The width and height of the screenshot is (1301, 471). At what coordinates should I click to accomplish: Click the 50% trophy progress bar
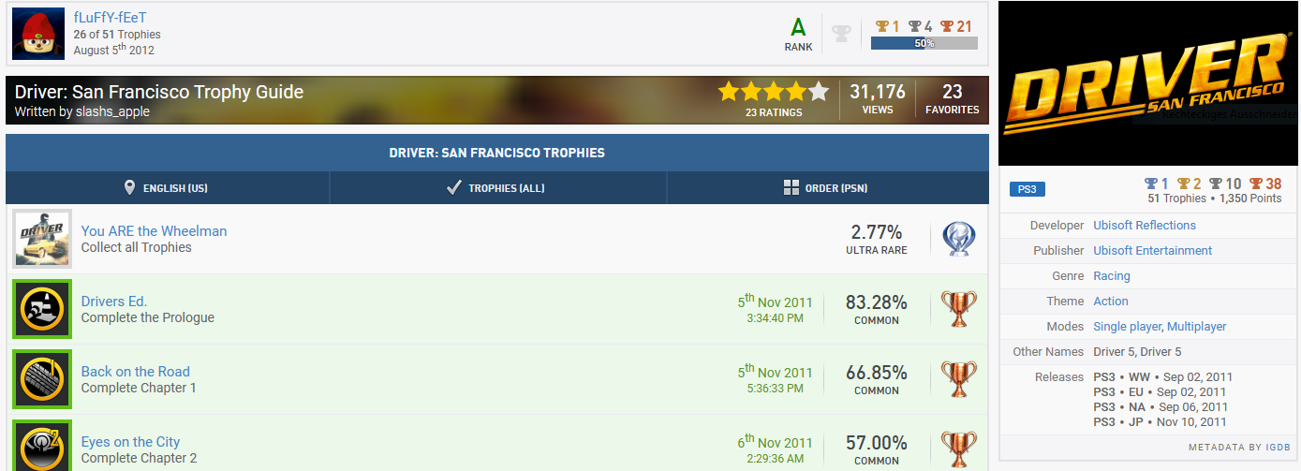924,43
